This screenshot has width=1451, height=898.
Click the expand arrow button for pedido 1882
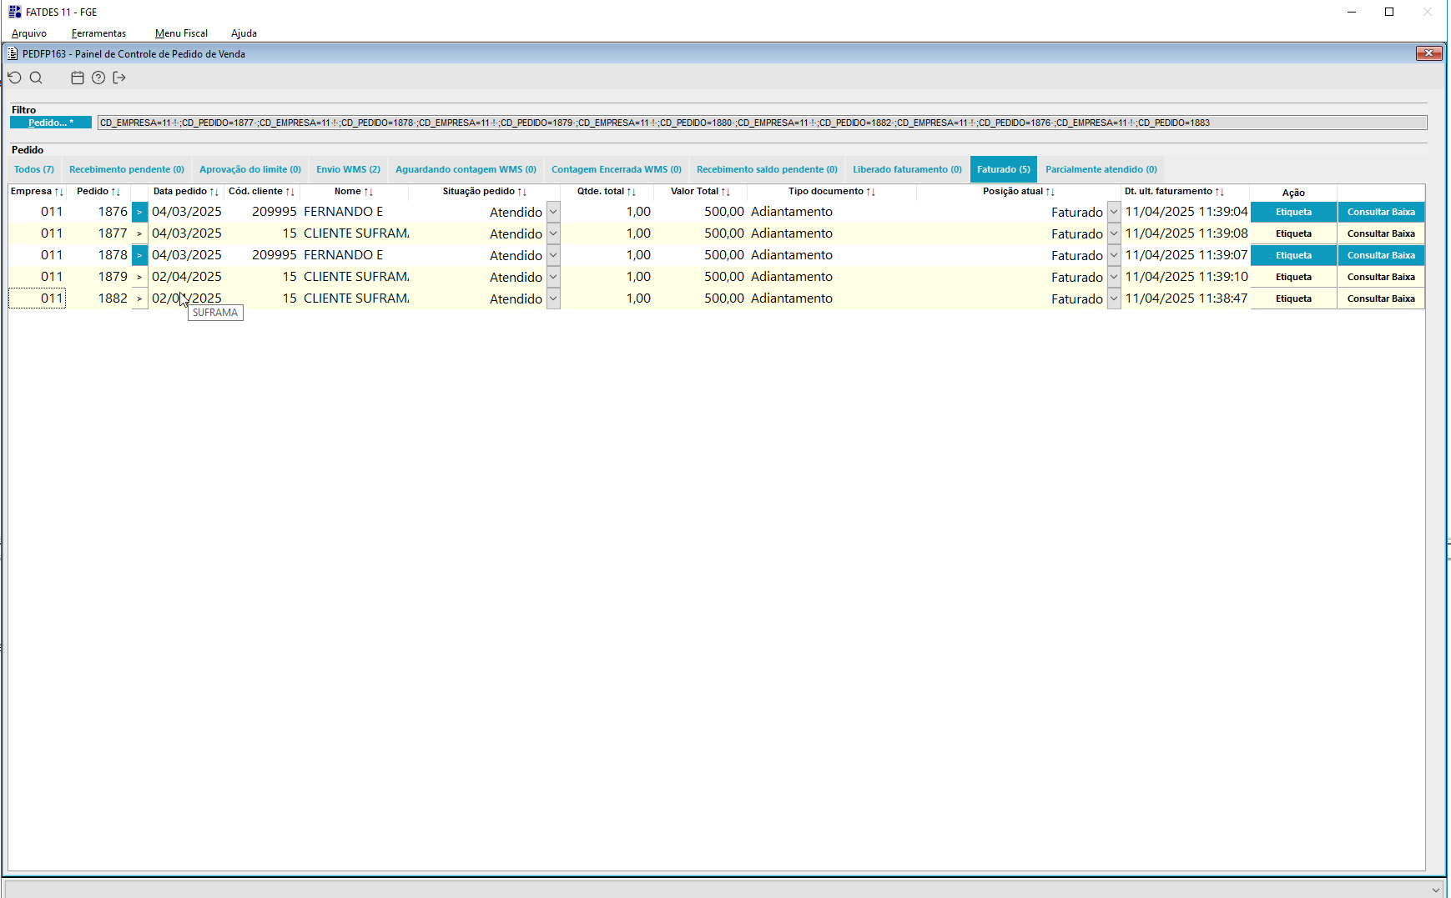point(139,298)
